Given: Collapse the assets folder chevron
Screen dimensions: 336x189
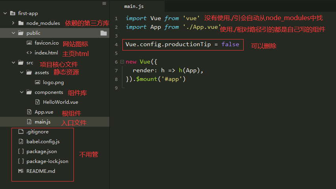Looking at the screenshot, I should (22, 72).
